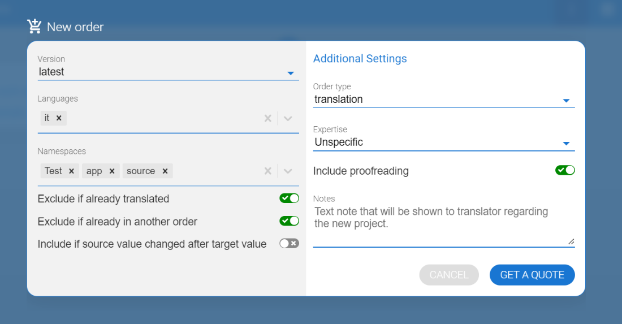Clear all selected languages
622x324 pixels.
(x=268, y=118)
